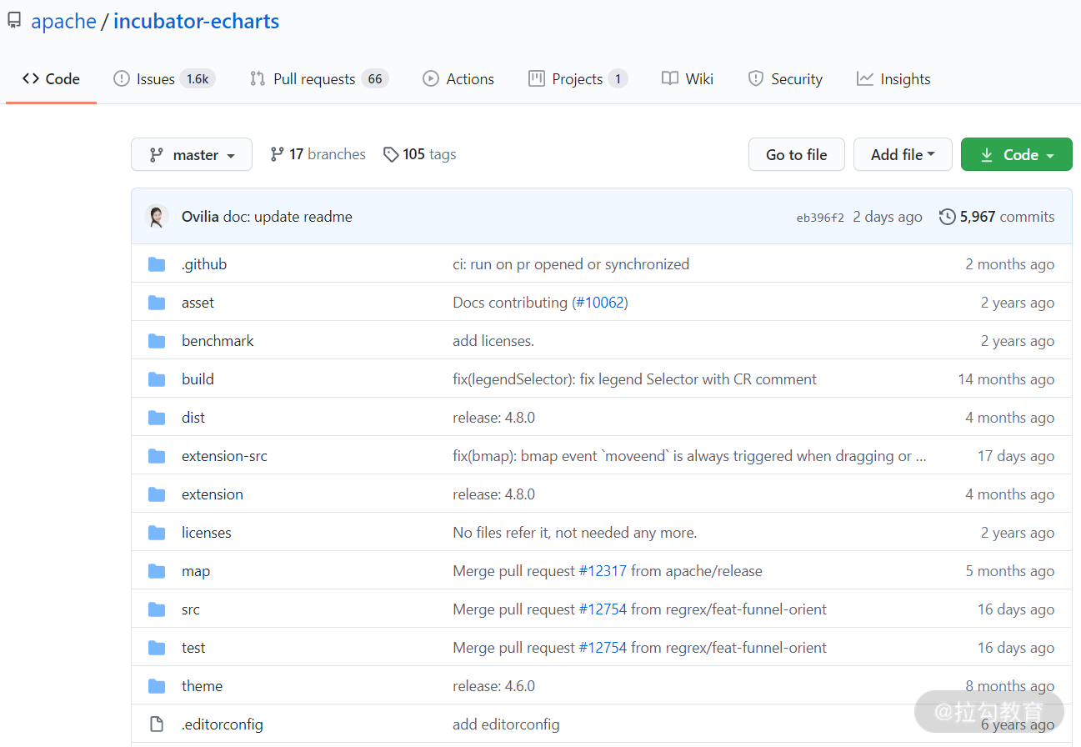
Task: Open the test folder name link
Action: point(193,648)
